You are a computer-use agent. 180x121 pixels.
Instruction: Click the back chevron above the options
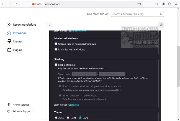coord(49,25)
